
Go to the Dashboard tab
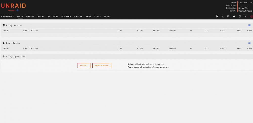pos(8,17)
